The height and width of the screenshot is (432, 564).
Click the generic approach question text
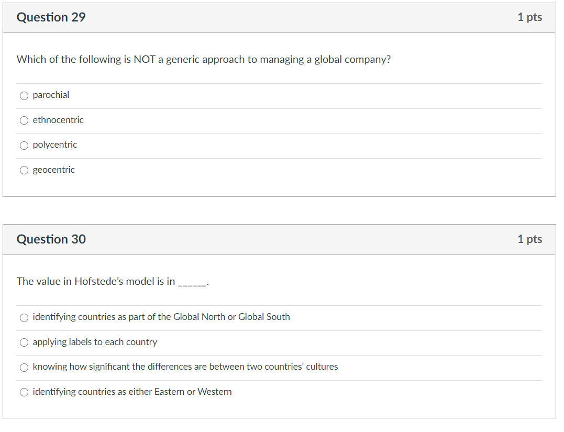[204, 60]
